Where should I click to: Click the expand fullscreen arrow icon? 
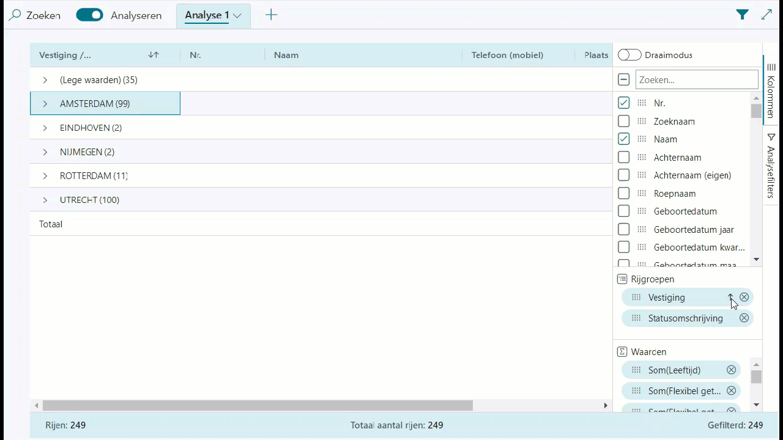pyautogui.click(x=766, y=15)
